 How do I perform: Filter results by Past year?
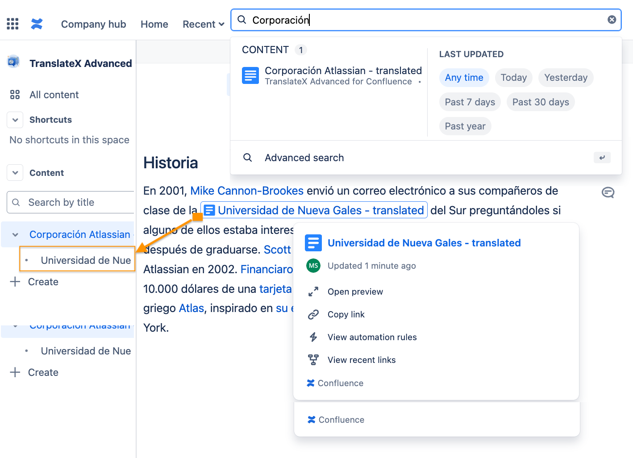465,126
